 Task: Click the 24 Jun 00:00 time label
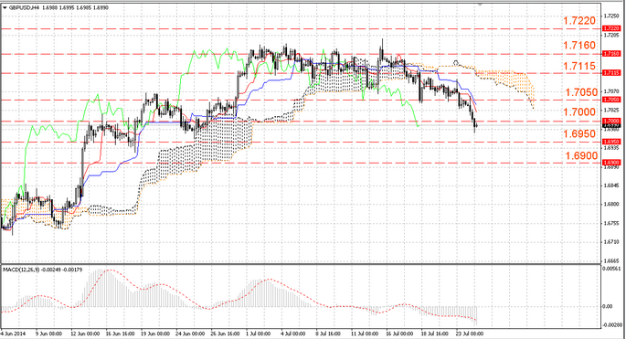point(190,334)
